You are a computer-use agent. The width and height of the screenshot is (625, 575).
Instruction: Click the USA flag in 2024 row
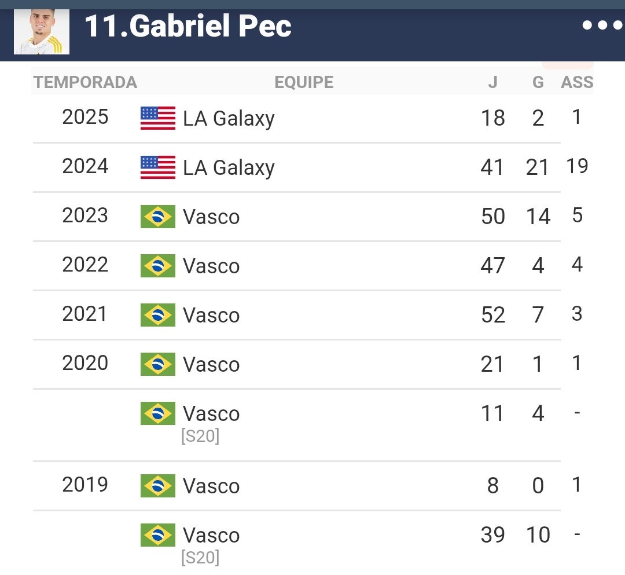[158, 167]
